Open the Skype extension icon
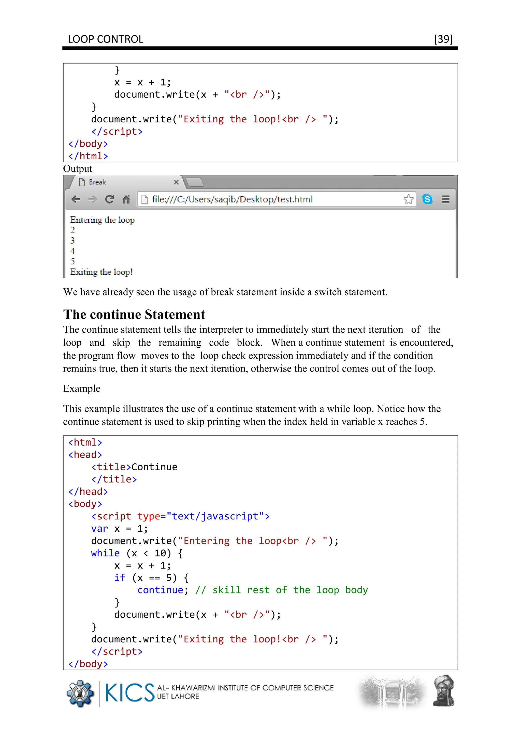The width and height of the screenshot is (521, 737). pyautogui.click(x=427, y=199)
